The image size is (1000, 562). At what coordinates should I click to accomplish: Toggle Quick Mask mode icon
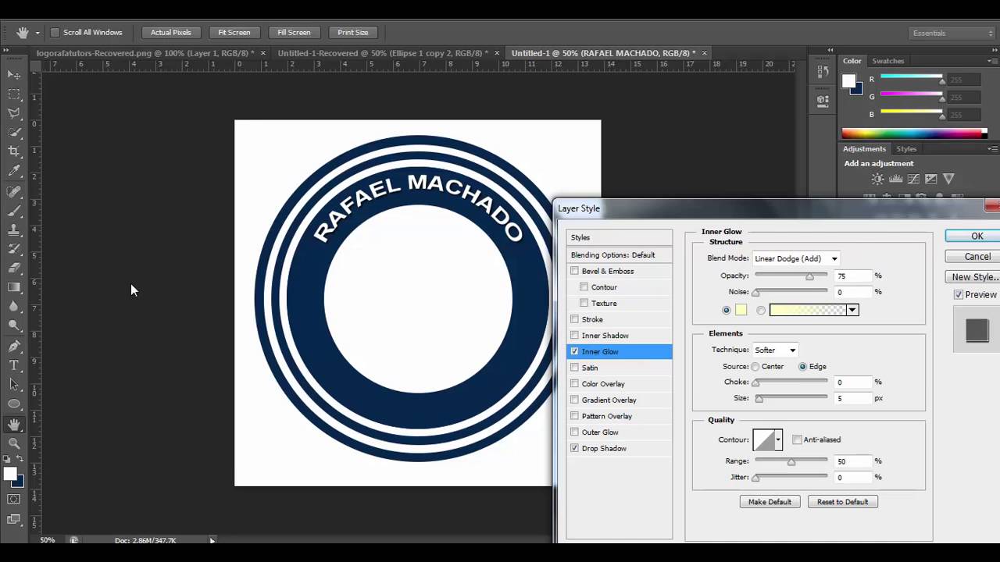click(x=14, y=499)
